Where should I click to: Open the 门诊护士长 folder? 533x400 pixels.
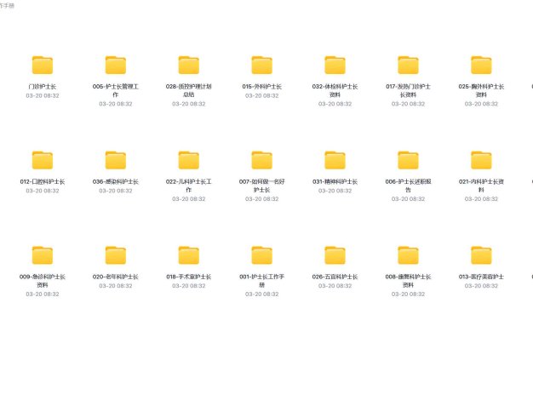[x=43, y=66]
